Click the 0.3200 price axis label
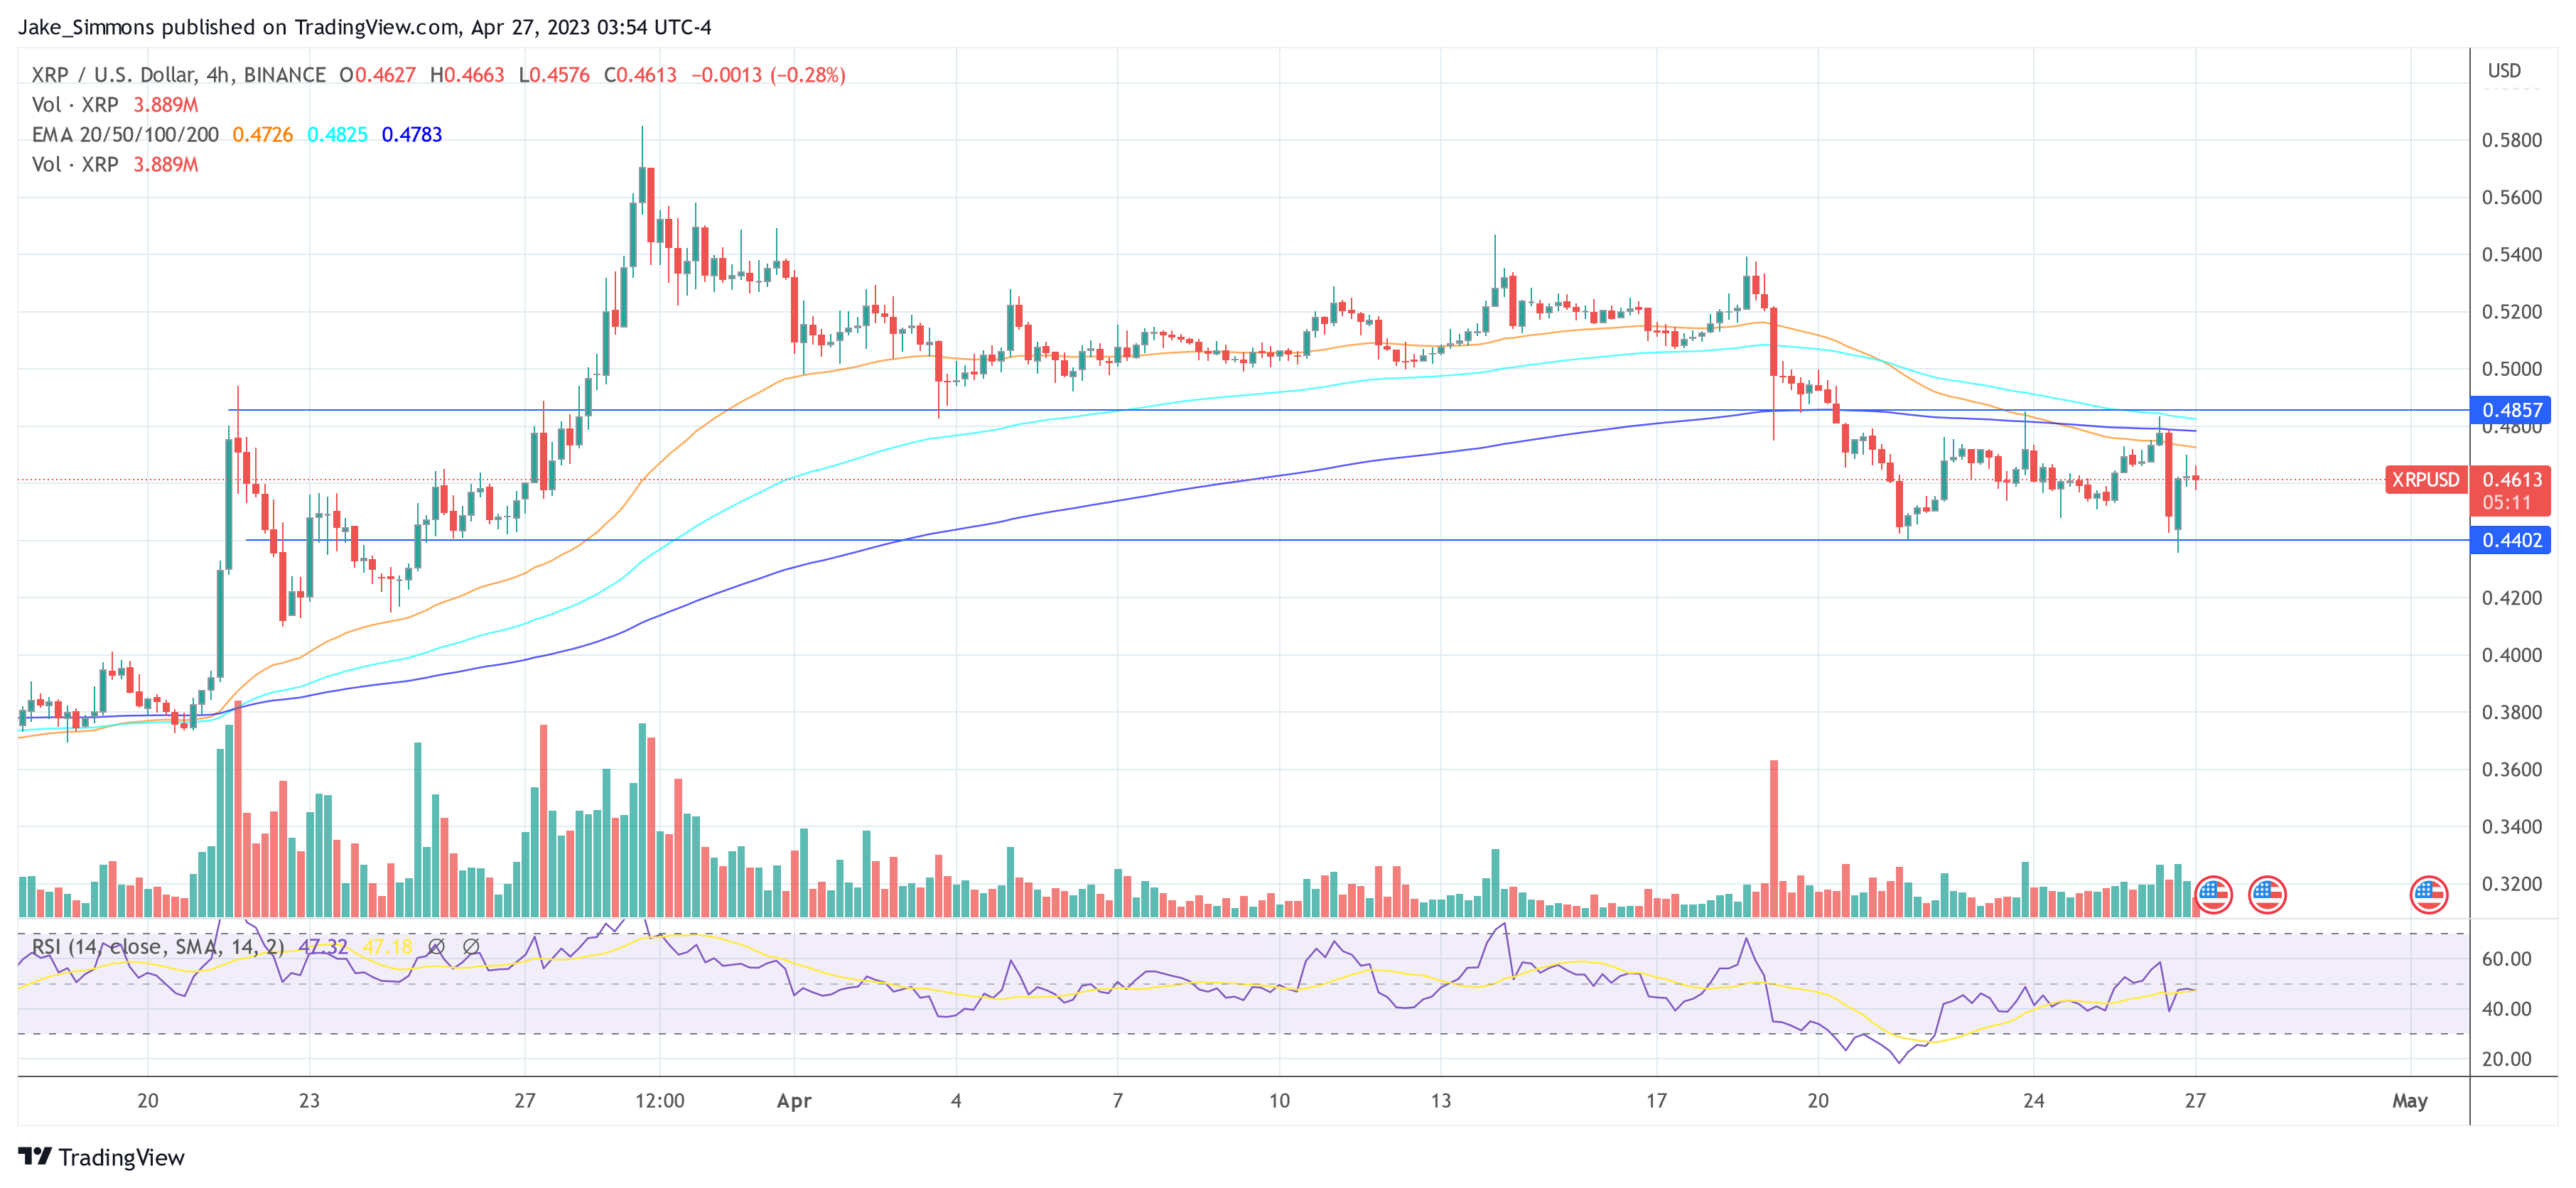The image size is (2576, 1188). click(x=2512, y=884)
